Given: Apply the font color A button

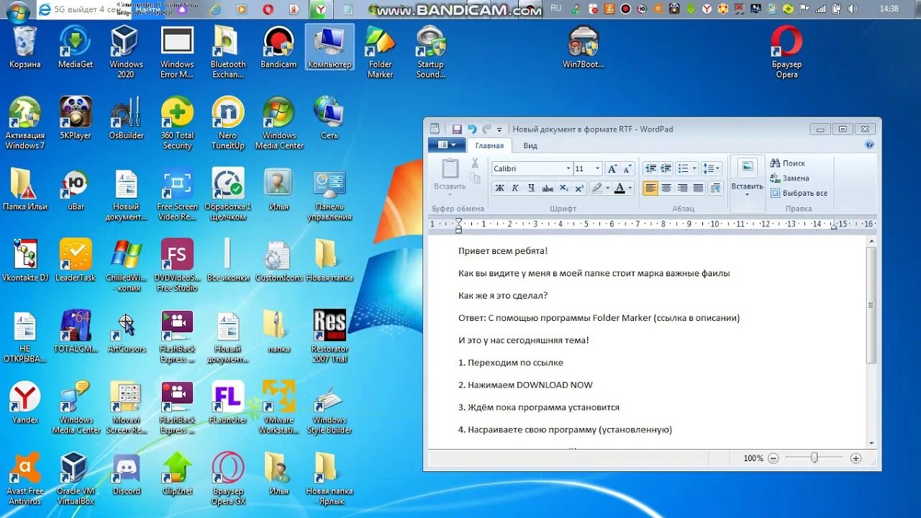Looking at the screenshot, I should click(620, 188).
